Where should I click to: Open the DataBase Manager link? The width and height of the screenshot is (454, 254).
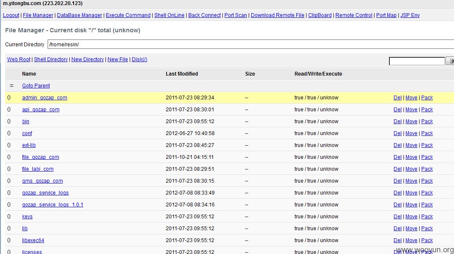click(79, 15)
